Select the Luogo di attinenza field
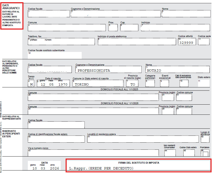This screenshot has height=173, width=215. 205,139
